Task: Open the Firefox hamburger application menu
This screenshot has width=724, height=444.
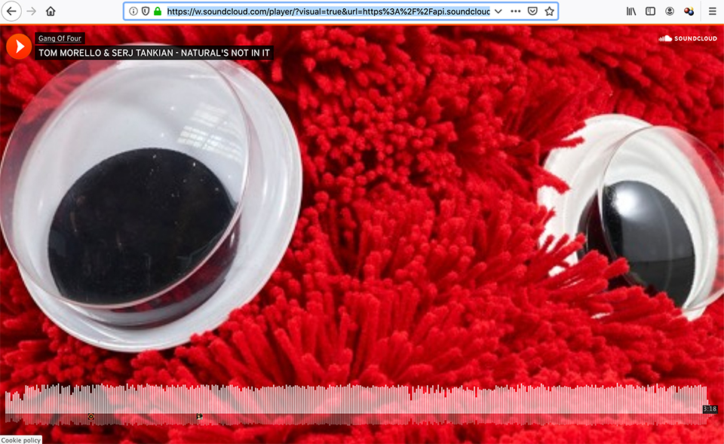Action: [x=713, y=11]
